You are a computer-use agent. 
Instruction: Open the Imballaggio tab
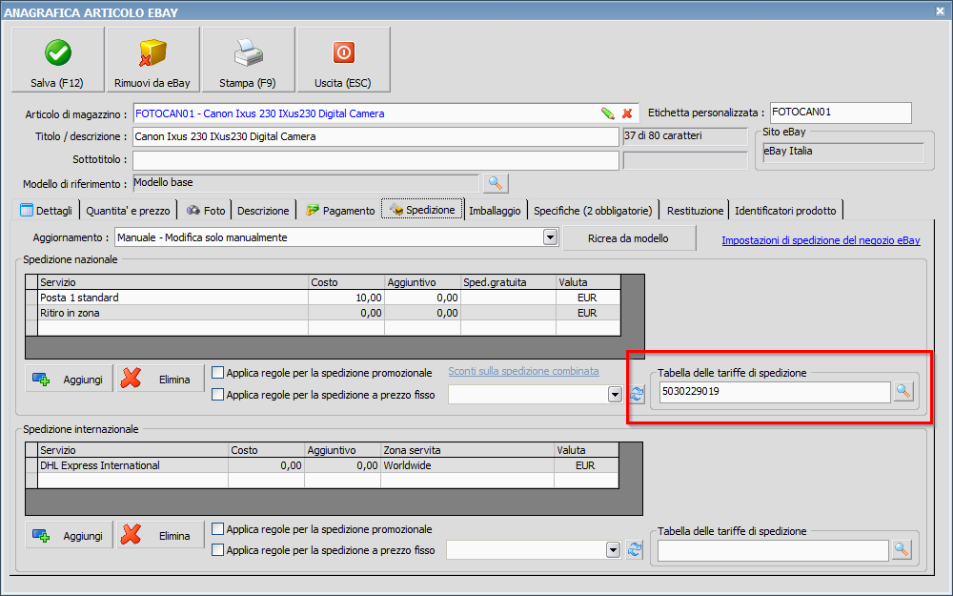(x=495, y=211)
